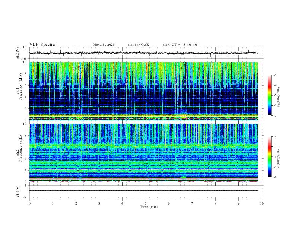Click the "ch.3(V)" vertical axis label
Viewport: 295px width, 228px height.
pos(18,191)
